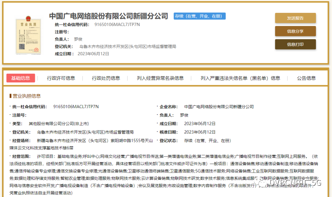Viewport: 332px width, 197px height.
Task: Click the 信息分享 button
Action: pos(295,31)
